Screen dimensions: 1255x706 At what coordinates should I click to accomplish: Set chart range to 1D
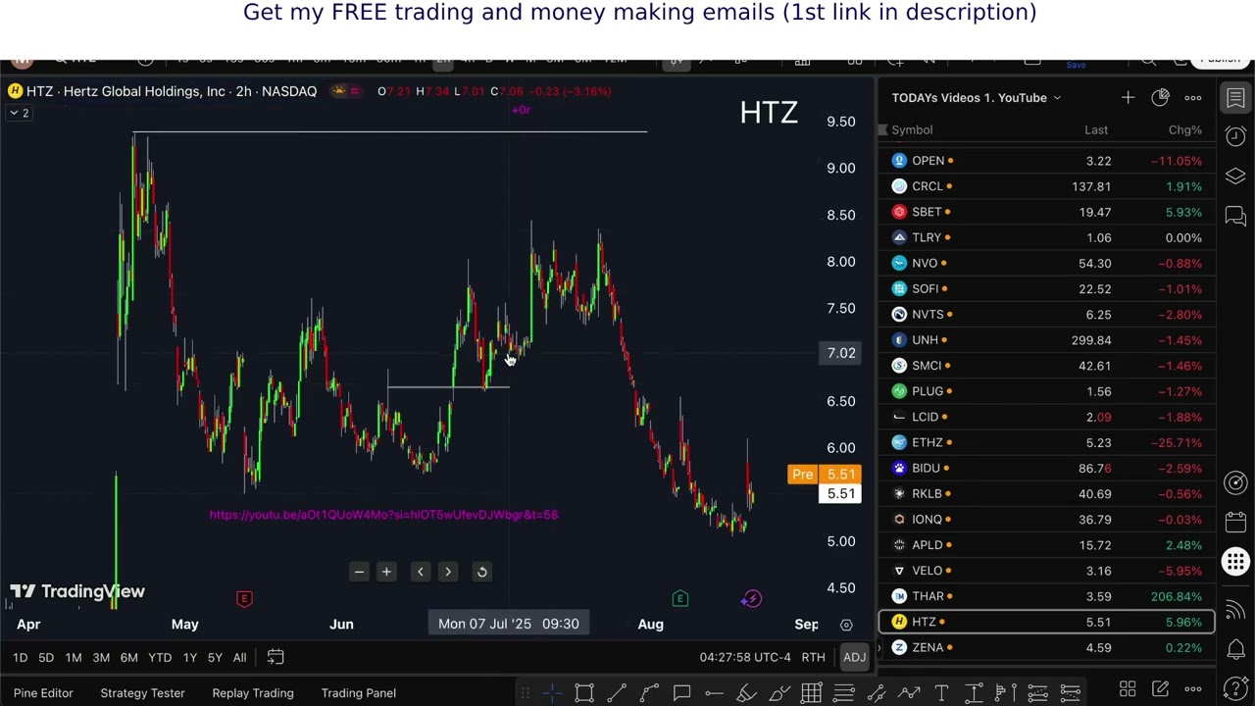20,657
